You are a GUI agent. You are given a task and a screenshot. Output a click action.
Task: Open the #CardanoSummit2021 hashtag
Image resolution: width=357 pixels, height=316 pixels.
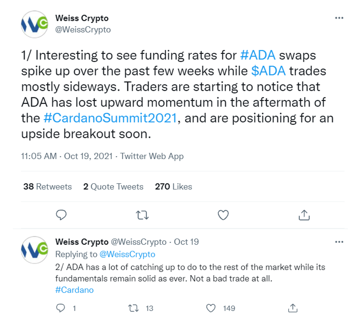tap(110, 118)
